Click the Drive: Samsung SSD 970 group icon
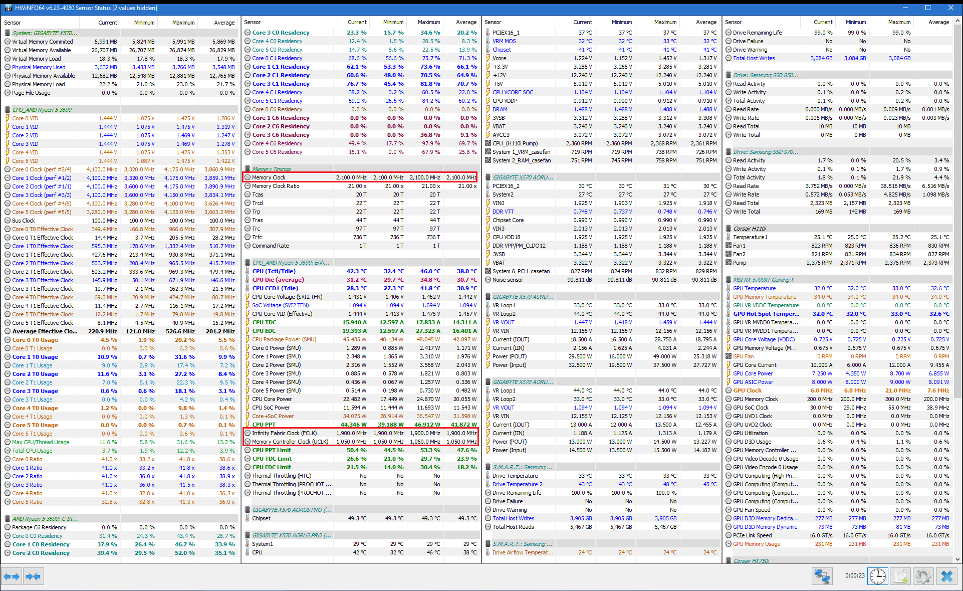The image size is (963, 591). (729, 152)
